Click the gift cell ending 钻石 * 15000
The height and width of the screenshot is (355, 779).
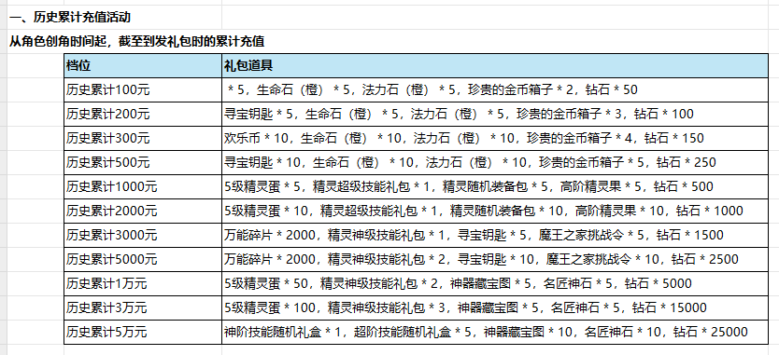click(x=495, y=307)
